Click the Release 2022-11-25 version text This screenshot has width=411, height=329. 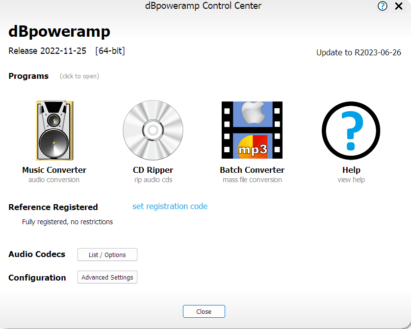47,50
